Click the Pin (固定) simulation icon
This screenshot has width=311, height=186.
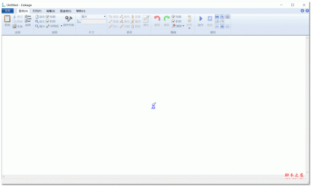point(210,19)
